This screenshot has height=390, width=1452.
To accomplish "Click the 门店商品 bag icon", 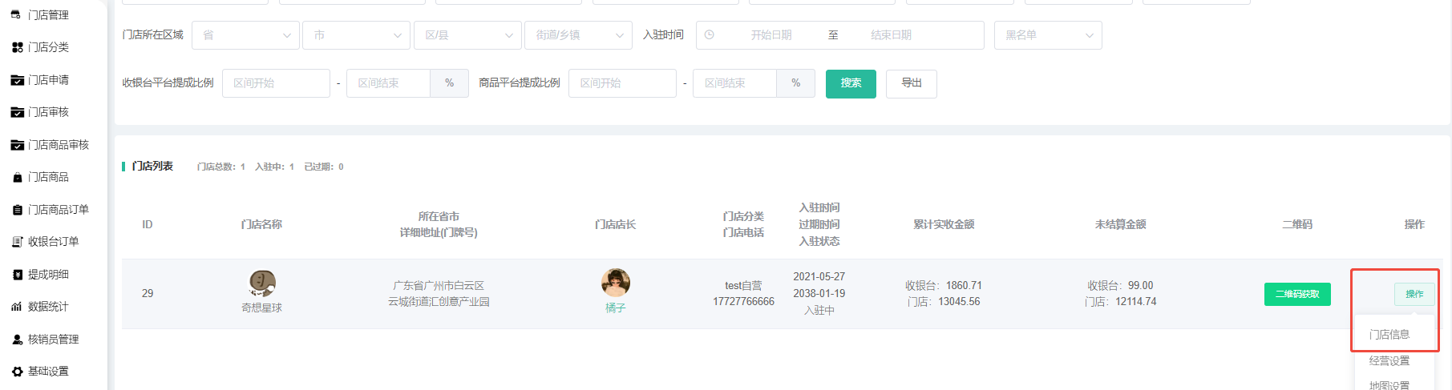I will point(17,177).
